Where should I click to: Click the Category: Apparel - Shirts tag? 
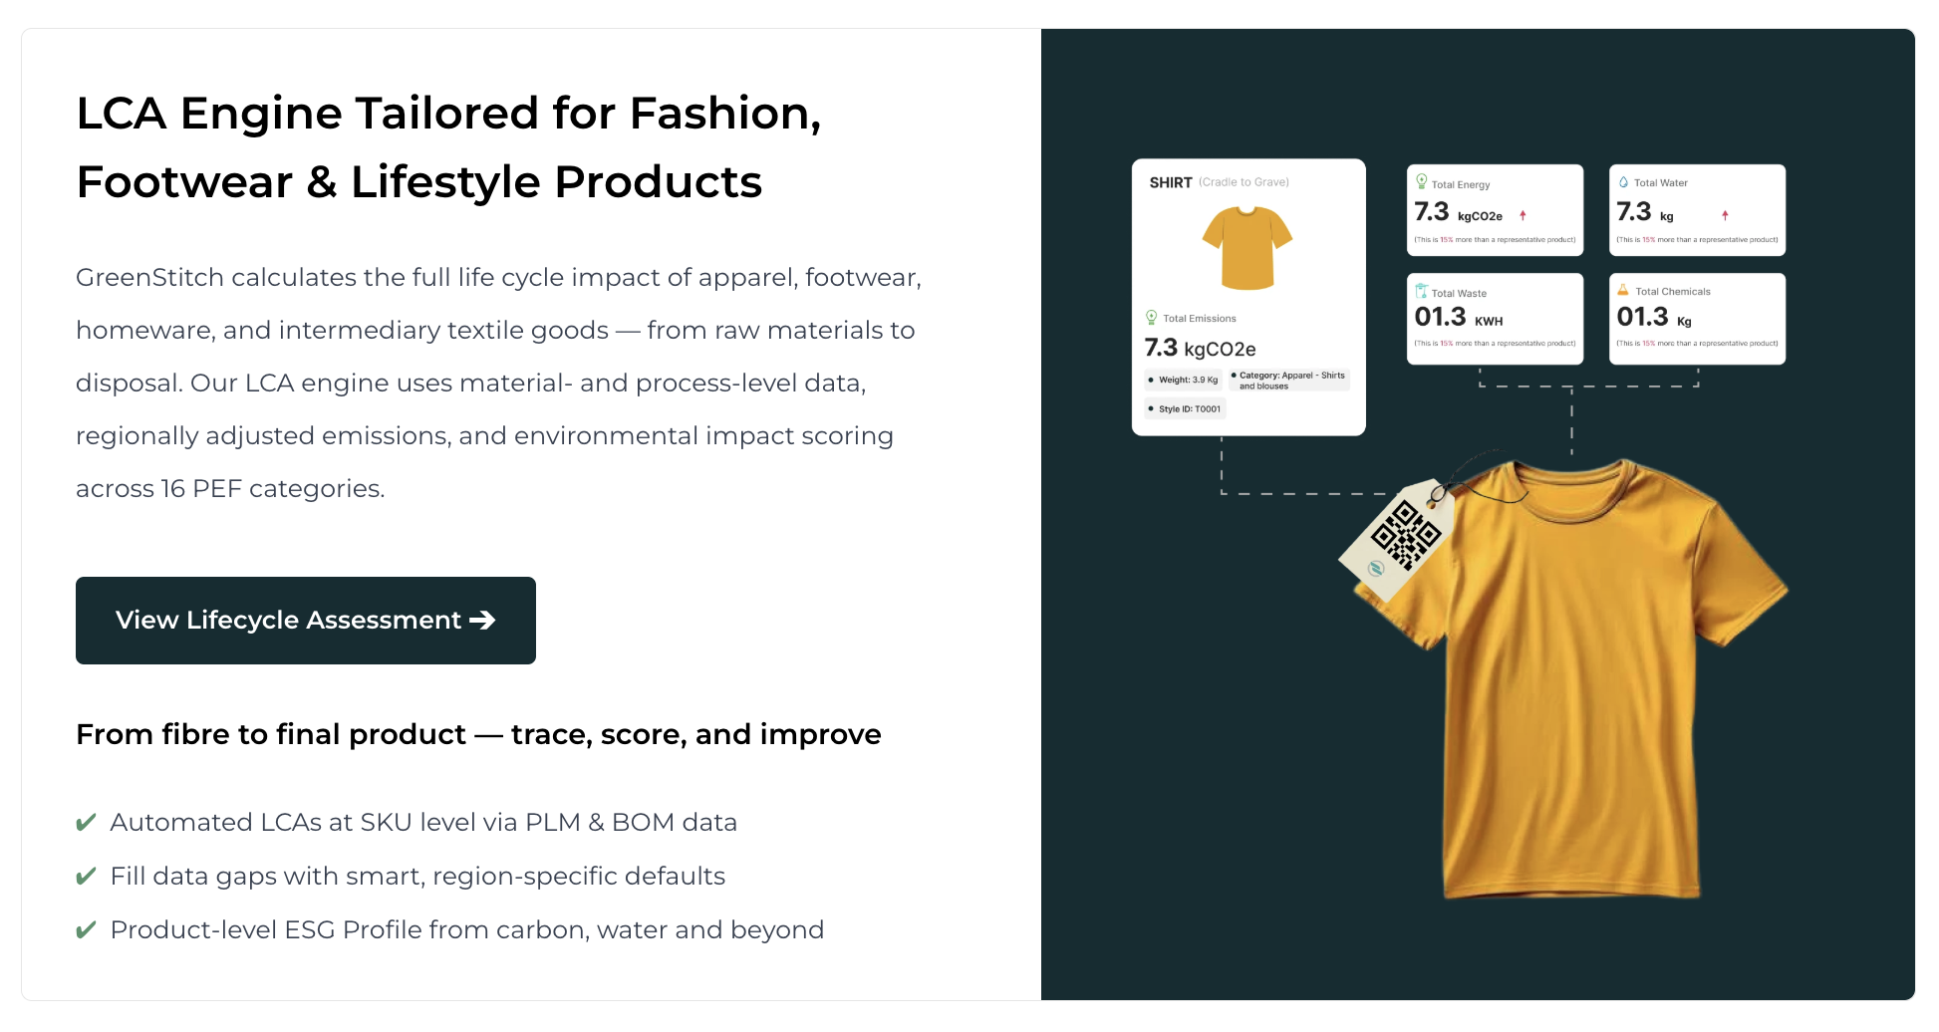[1290, 381]
